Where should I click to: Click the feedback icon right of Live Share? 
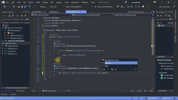pyautogui.click(x=174, y=7)
